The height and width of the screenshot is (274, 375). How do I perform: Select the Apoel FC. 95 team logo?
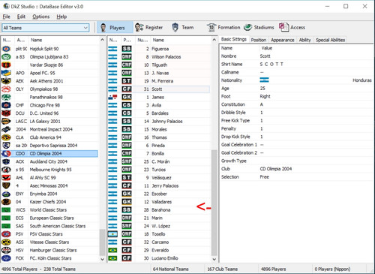pyautogui.click(x=6, y=73)
